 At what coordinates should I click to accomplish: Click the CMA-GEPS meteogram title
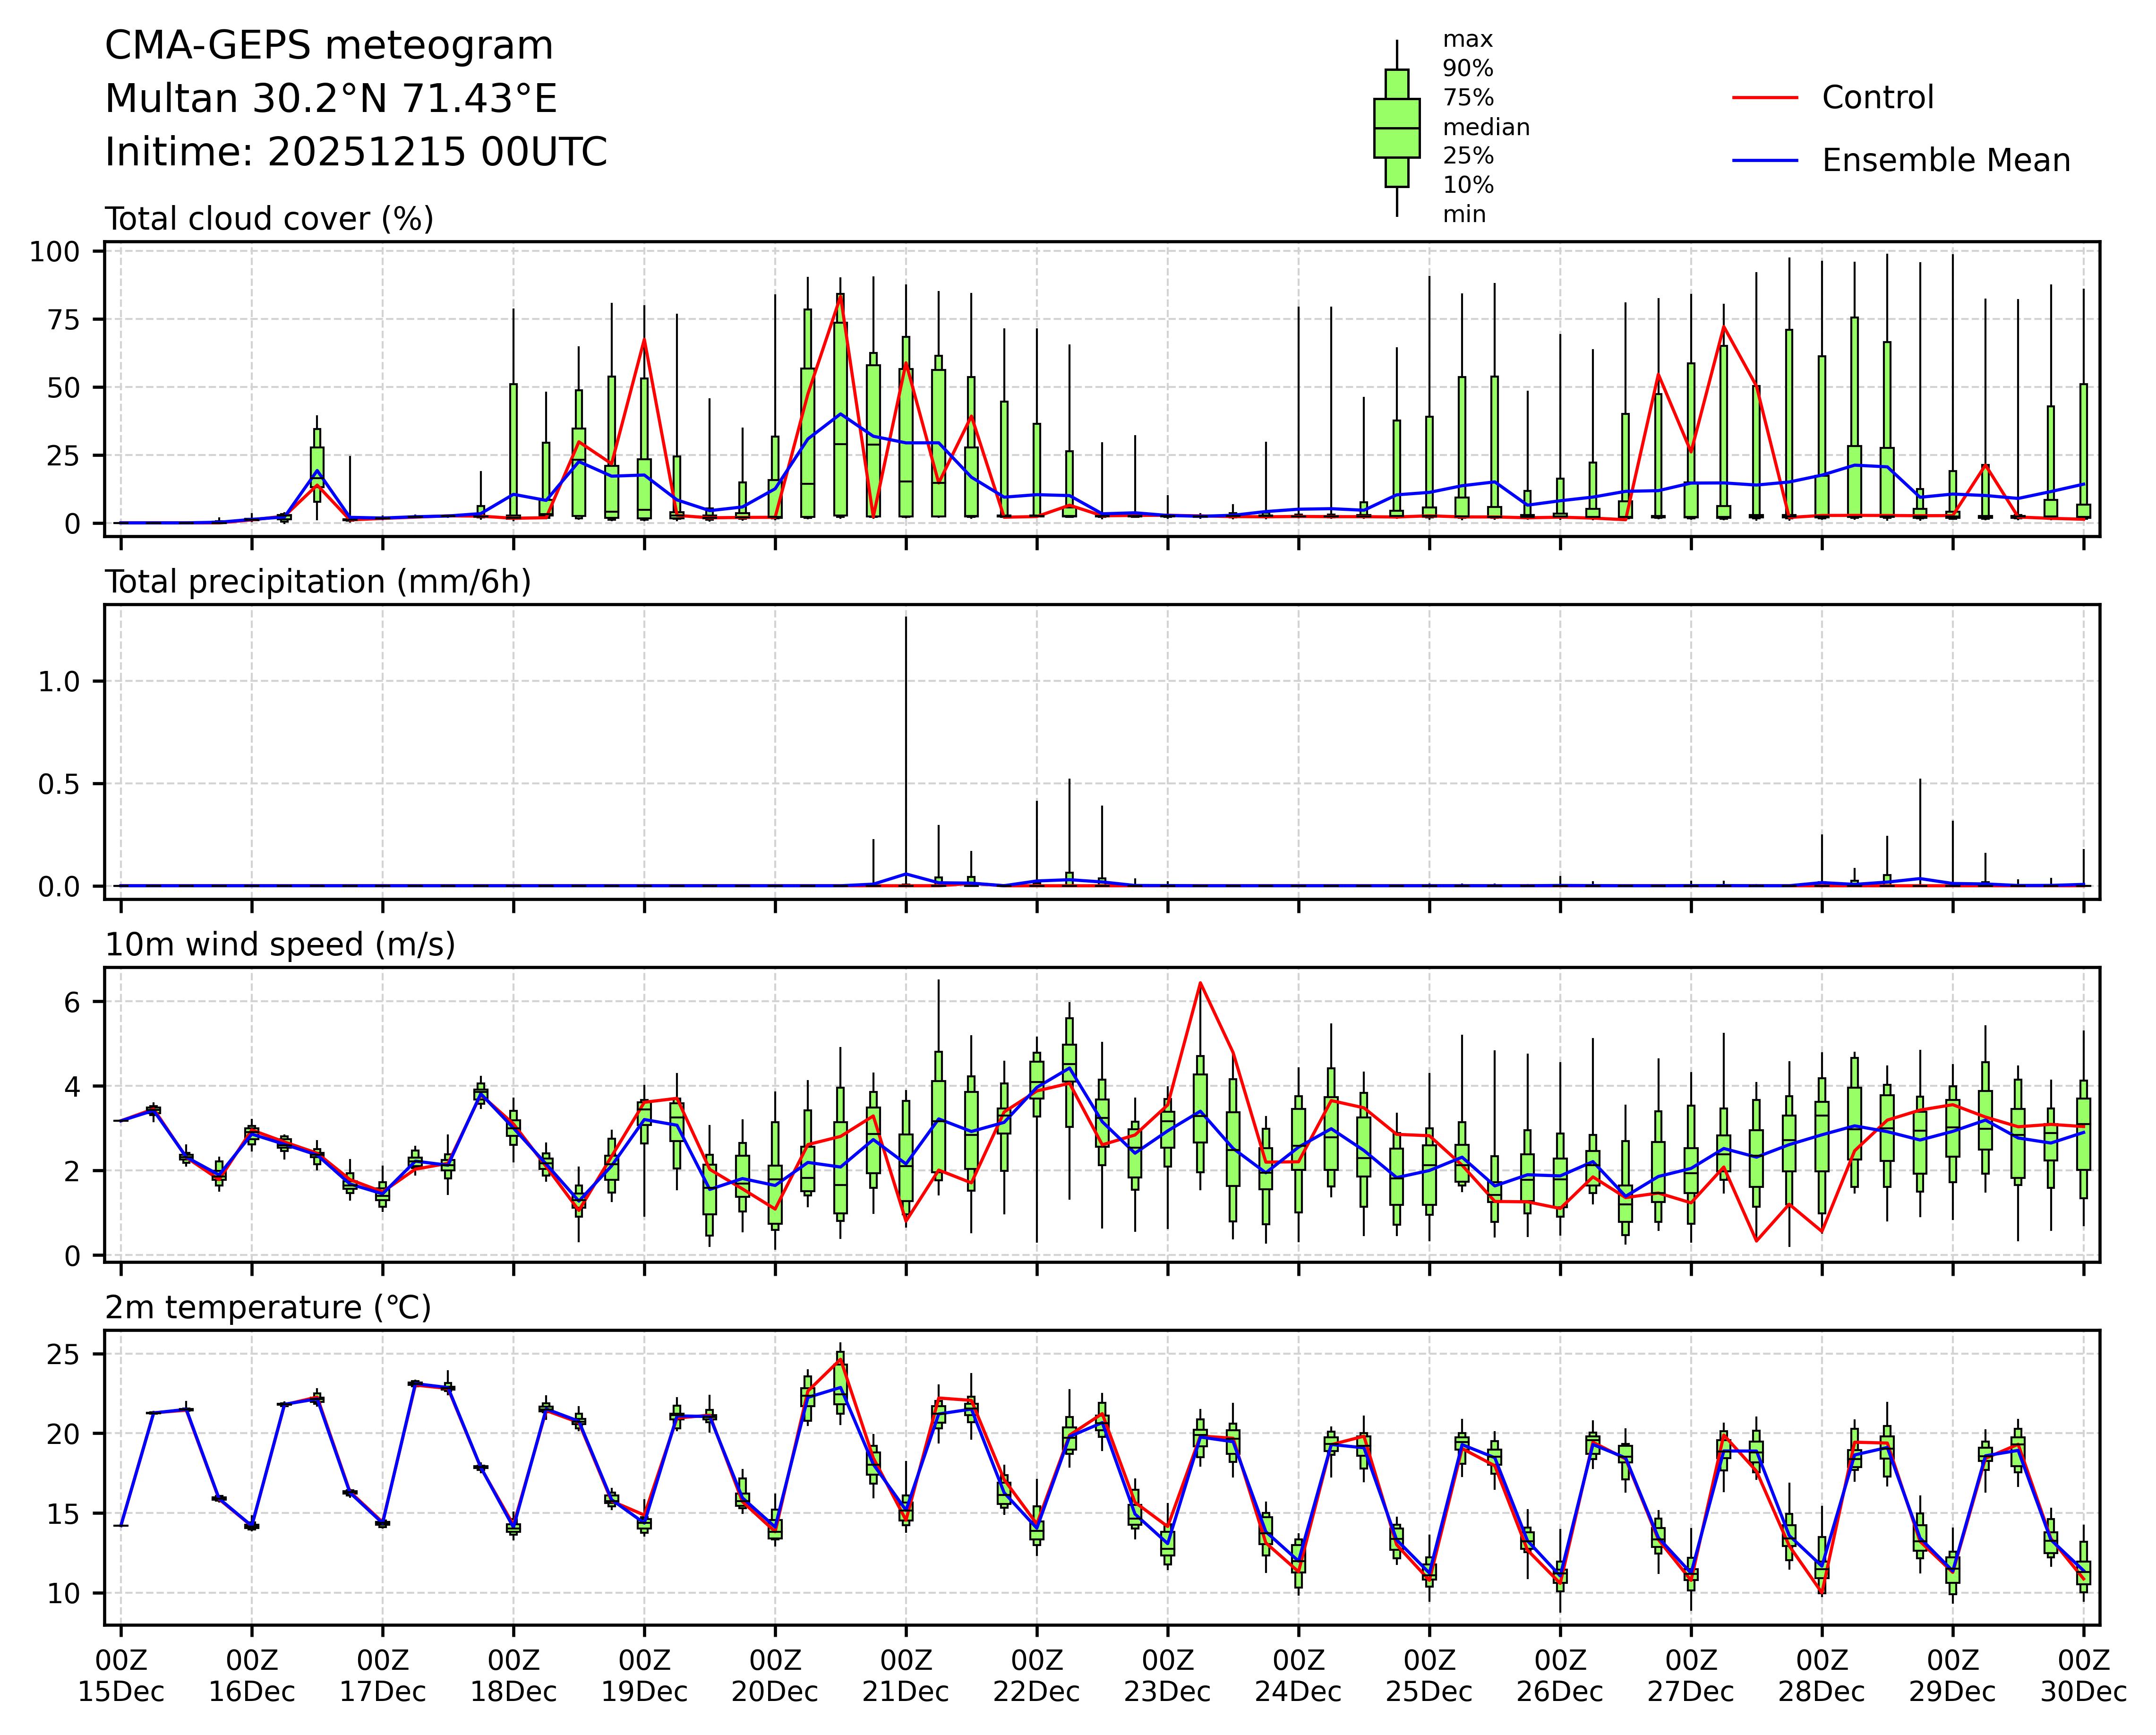(329, 46)
